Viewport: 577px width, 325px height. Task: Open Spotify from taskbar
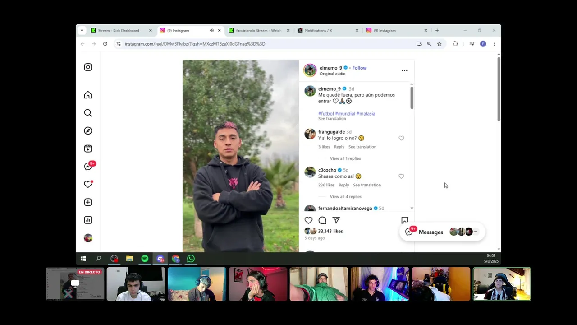pyautogui.click(x=145, y=259)
